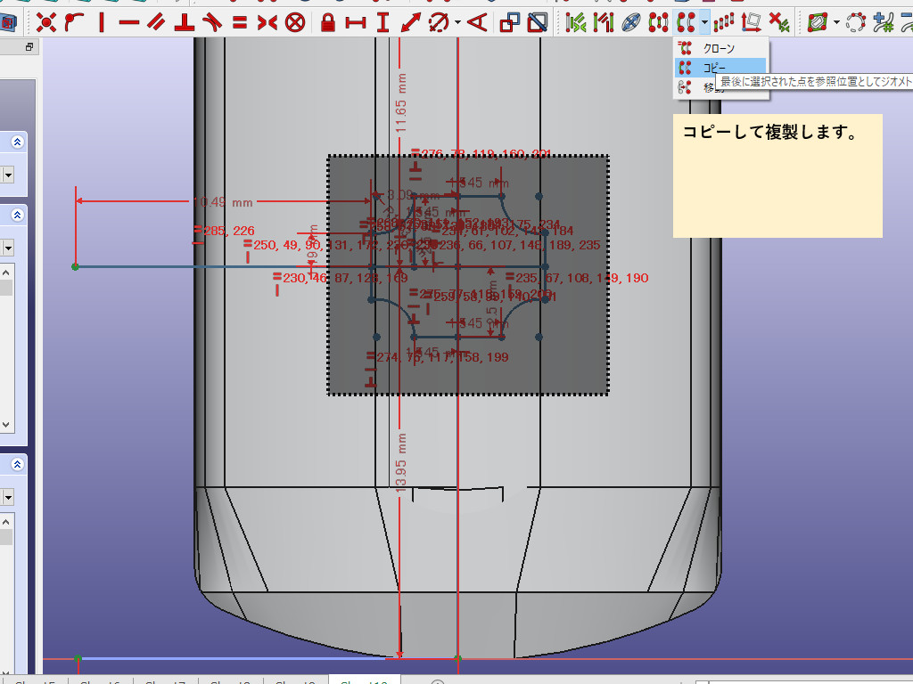Select the Coincident constraint tool
Viewport: 913px width, 684px height.
point(46,22)
